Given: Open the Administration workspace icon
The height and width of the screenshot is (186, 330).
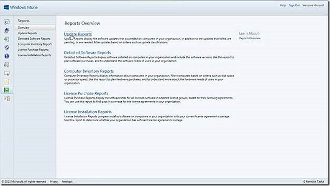Looking at the screenshot, I should [7, 99].
